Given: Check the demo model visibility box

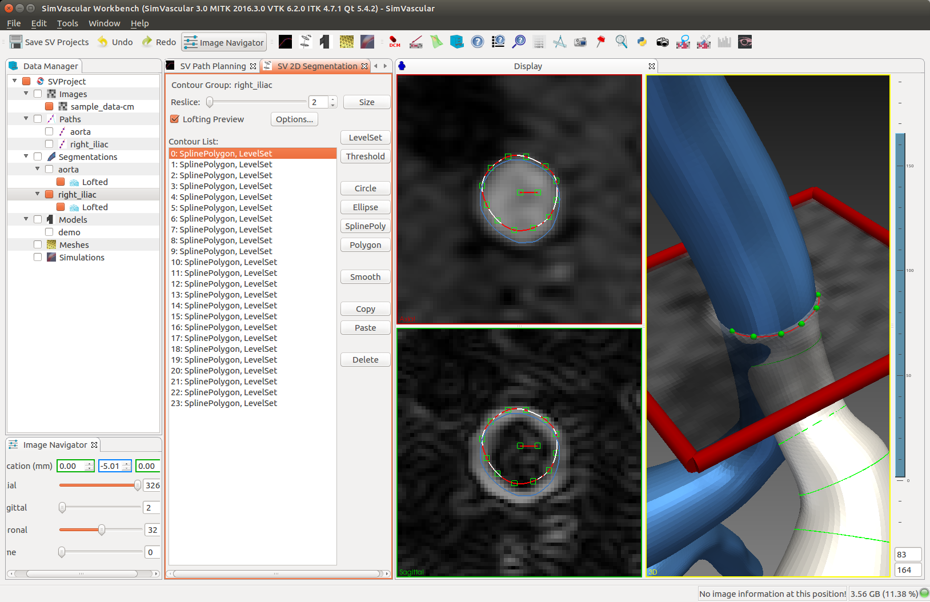Looking at the screenshot, I should tap(49, 232).
